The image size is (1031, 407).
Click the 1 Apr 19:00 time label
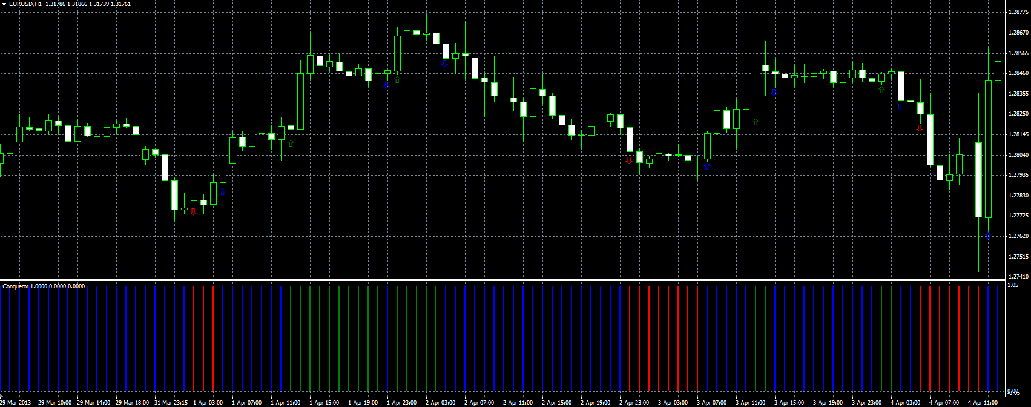pos(363,402)
